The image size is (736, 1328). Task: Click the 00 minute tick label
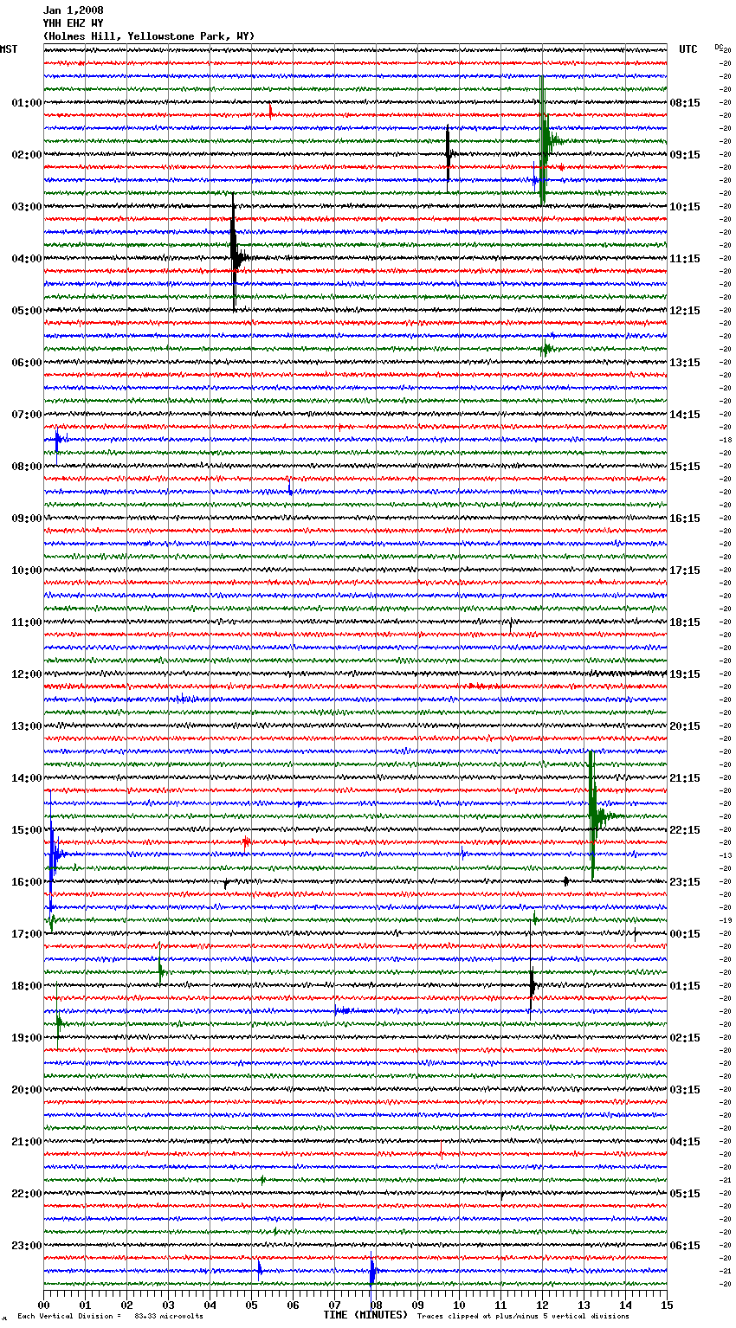[44, 1305]
